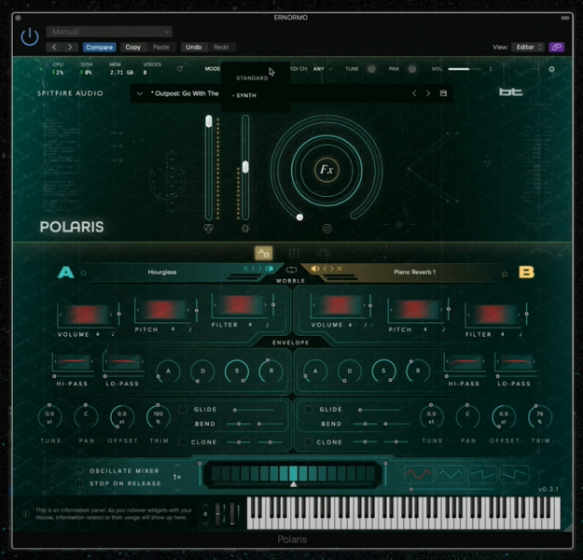Image resolution: width=583 pixels, height=560 pixels.
Task: Click the header PAN knob
Action: point(411,69)
